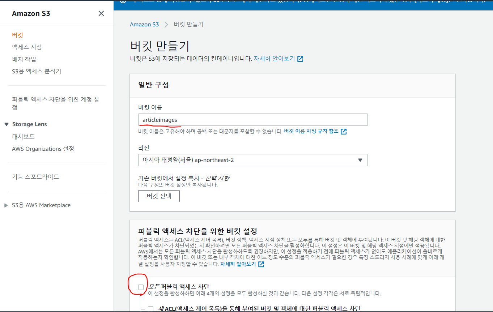The image size is (493, 312).
Task: Click the 버킷 선택 button
Action: click(159, 196)
